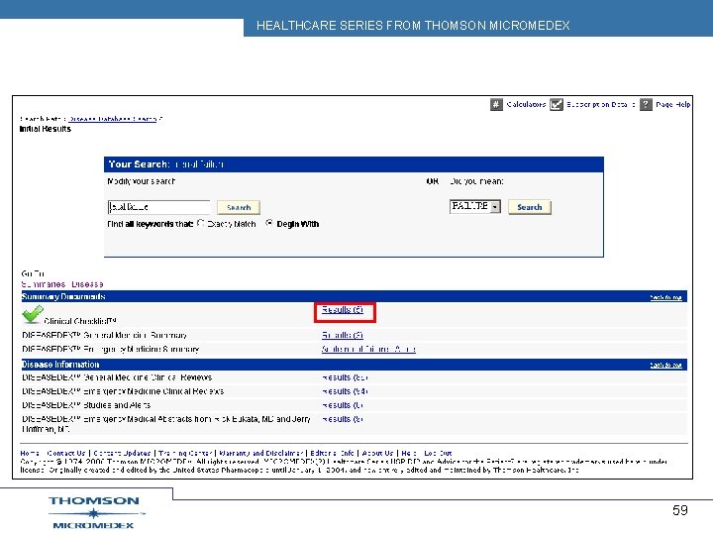Click the Subscription Detail checkmark icon
This screenshot has width=713, height=535.
(557, 105)
